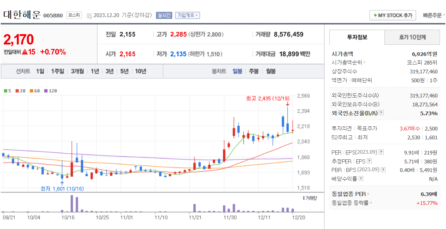Click the tall volume bar at 10/16

72,203
